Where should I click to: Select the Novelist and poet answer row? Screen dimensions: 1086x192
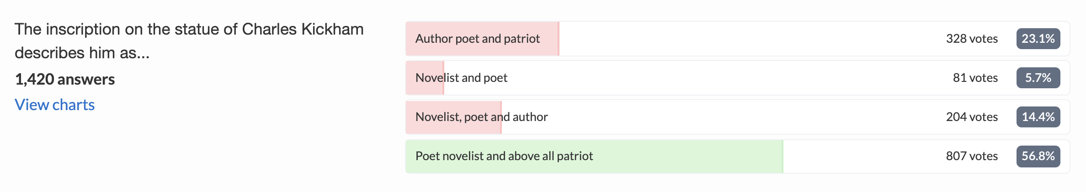tap(738, 78)
